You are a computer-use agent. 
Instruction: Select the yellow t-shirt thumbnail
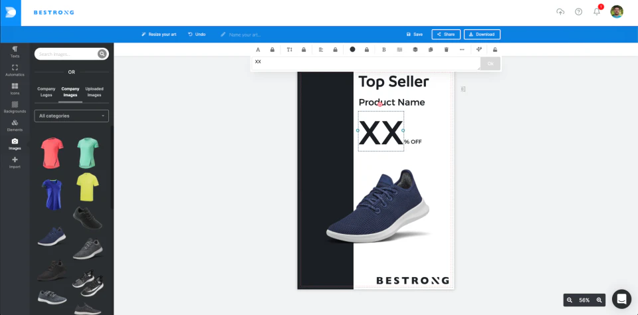pos(88,187)
